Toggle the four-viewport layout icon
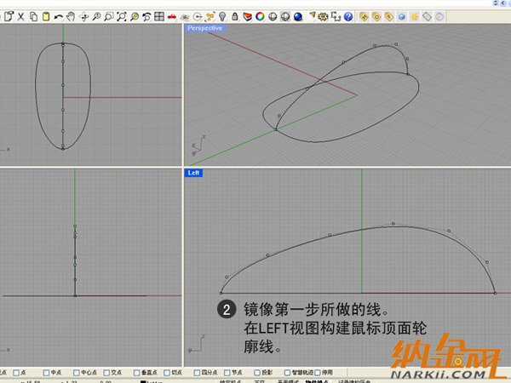 pos(159,16)
